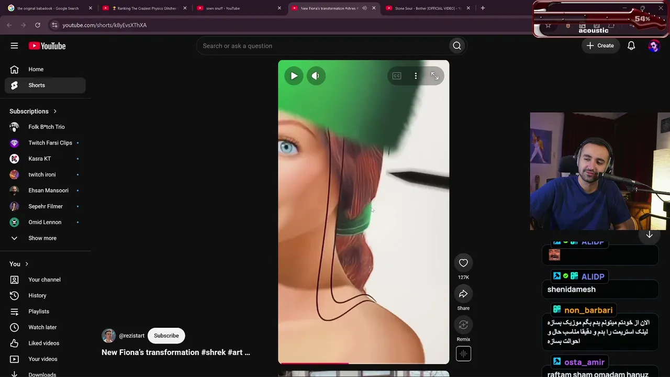Open the rezistart channel avatar
Screen dimensions: 670x377
tap(108, 336)
